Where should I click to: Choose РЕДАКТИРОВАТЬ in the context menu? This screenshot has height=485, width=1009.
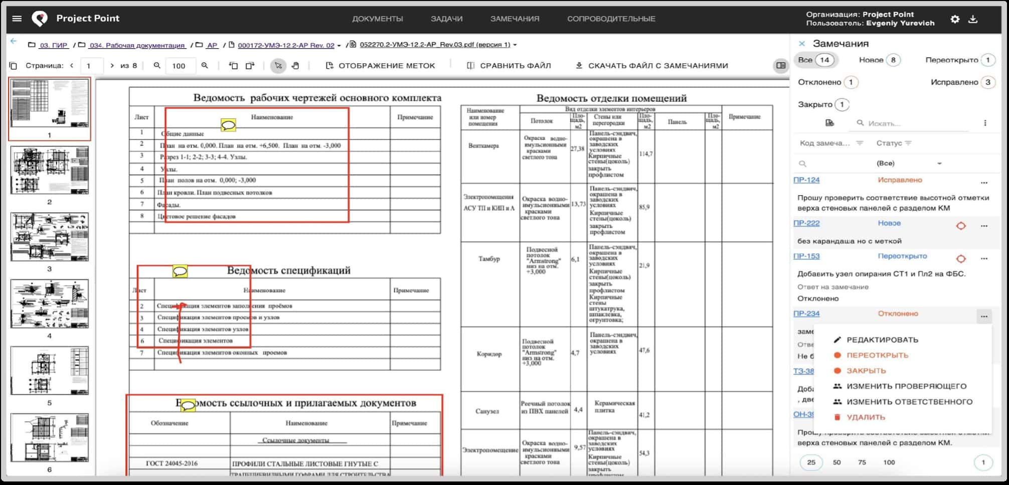[x=876, y=340]
